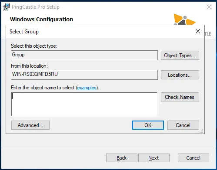The width and height of the screenshot is (217, 170).
Task: Open the examples help link
Action: pos(87,88)
